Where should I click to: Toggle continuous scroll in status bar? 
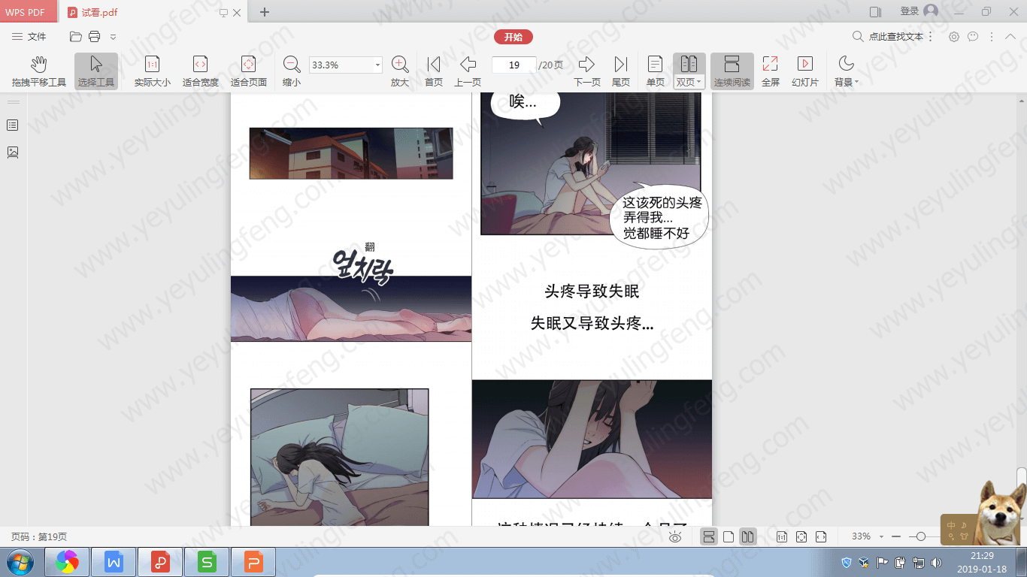click(x=708, y=536)
